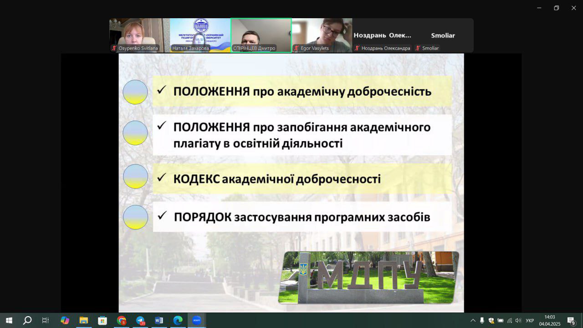The width and height of the screenshot is (583, 328).
Task: Open Copilot from the taskbar
Action: click(x=65, y=320)
